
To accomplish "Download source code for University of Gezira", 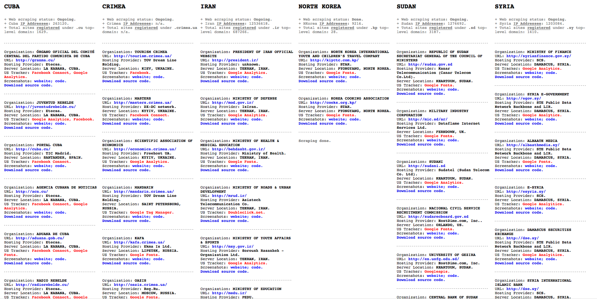I will (421, 280).
